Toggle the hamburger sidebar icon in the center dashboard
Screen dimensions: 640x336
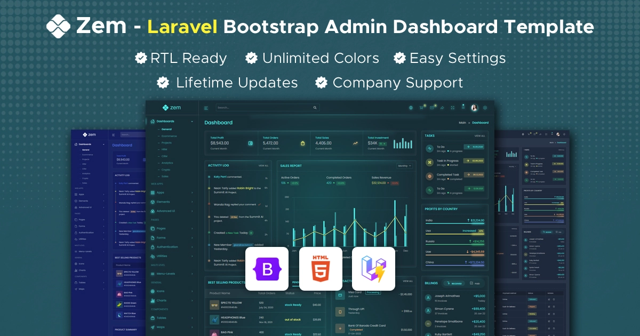(206, 108)
